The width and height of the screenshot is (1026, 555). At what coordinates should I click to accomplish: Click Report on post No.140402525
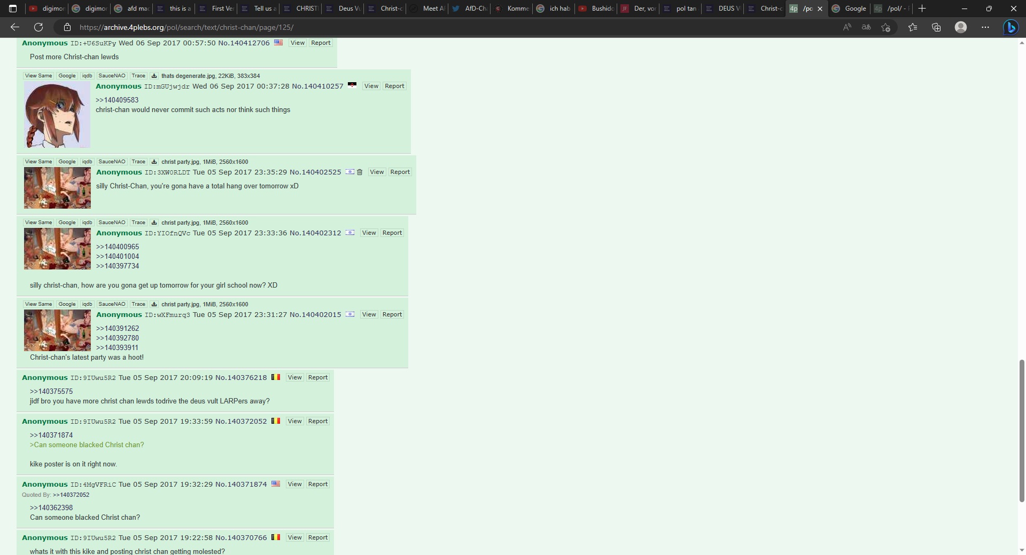coord(400,172)
